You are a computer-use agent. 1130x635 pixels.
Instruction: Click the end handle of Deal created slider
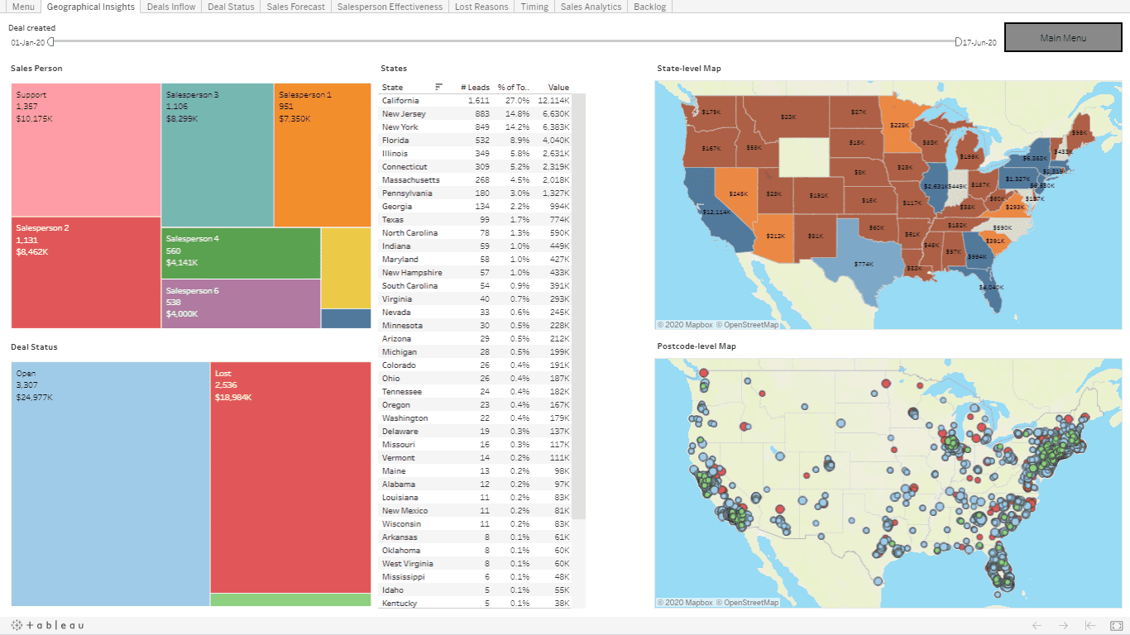click(958, 41)
